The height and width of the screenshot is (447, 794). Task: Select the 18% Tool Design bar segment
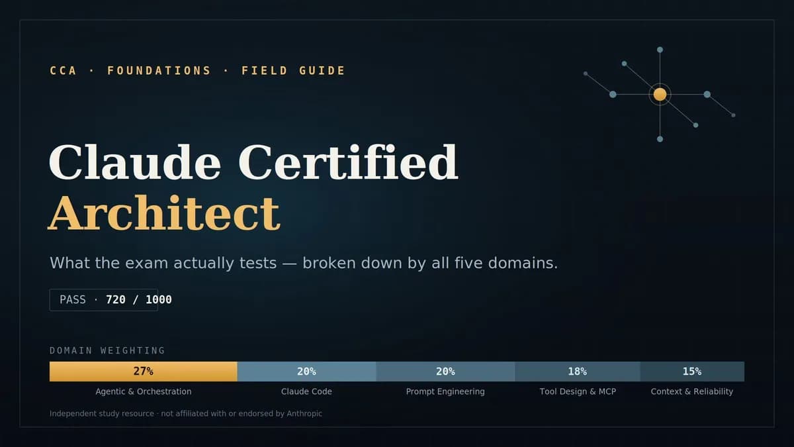tap(577, 372)
